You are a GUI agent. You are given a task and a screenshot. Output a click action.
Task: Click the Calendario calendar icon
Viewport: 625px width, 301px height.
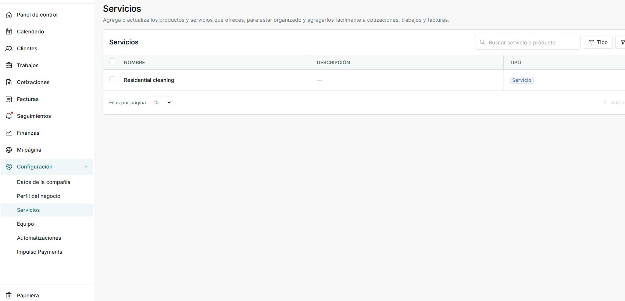click(x=9, y=32)
